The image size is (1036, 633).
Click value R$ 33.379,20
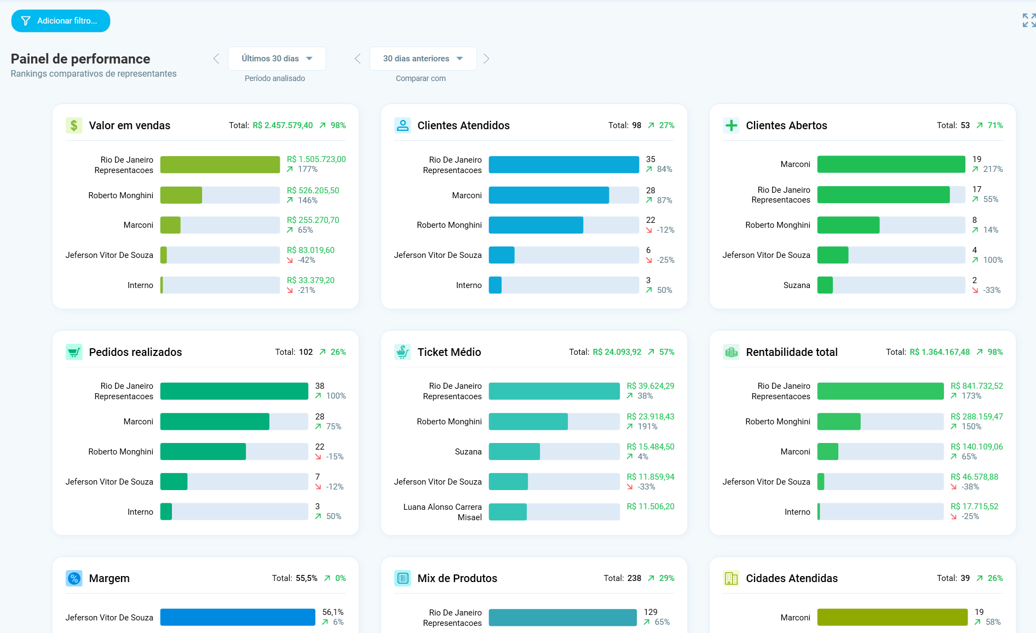(310, 280)
